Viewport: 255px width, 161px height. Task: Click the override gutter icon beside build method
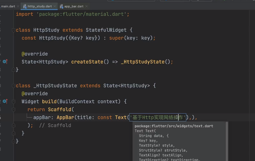pos(5,101)
